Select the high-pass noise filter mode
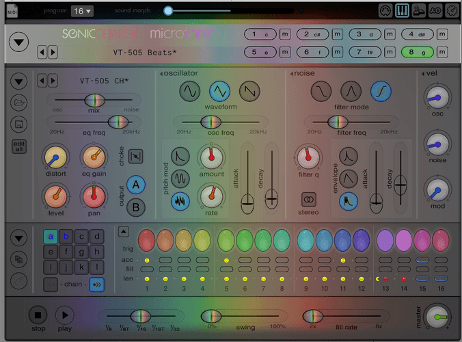Screen dimensions: 462x342 click(x=381, y=92)
